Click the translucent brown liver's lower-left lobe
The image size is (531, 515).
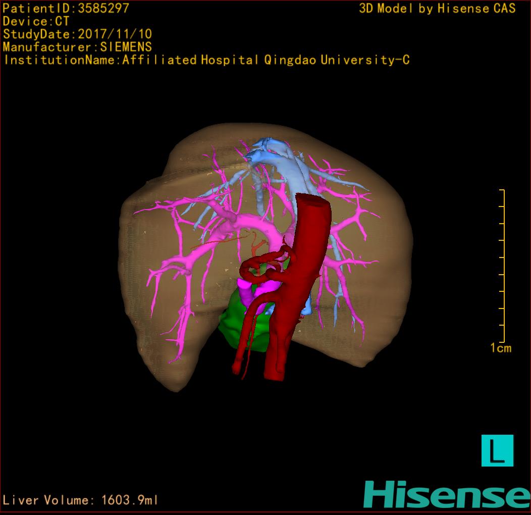click(x=156, y=353)
